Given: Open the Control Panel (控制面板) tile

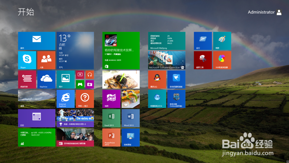Looking at the screenshot, I should [x=131, y=138].
